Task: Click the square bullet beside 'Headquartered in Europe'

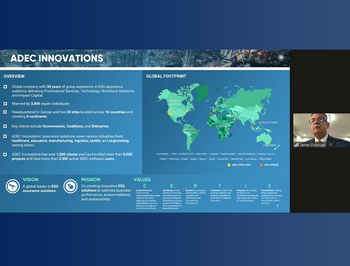Action: coord(5,112)
